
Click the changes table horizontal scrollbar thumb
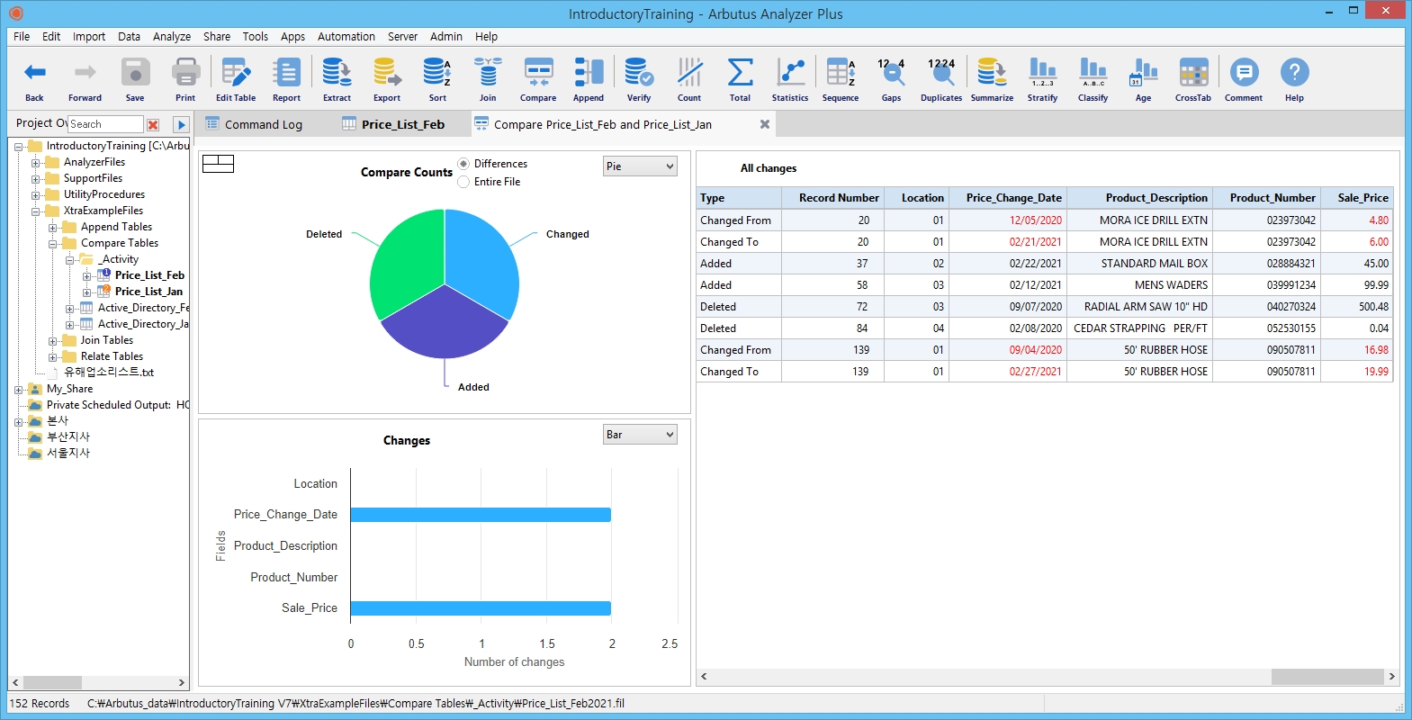(x=1327, y=676)
